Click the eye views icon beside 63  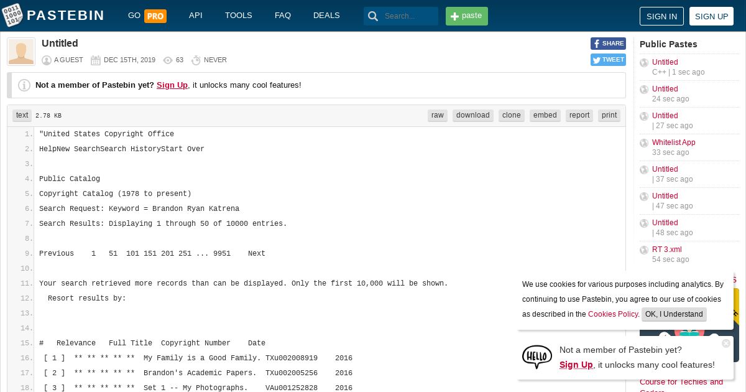tap(168, 60)
